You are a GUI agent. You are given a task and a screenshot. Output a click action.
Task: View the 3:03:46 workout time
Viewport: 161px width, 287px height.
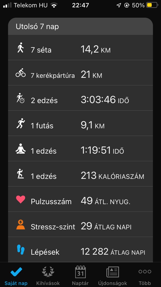105,100
